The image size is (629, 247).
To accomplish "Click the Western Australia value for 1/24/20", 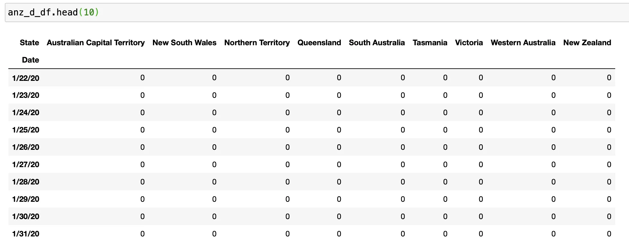I will (x=553, y=113).
